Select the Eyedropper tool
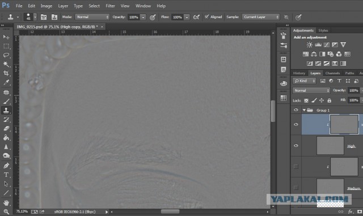363x216 pixels. click(x=6, y=82)
